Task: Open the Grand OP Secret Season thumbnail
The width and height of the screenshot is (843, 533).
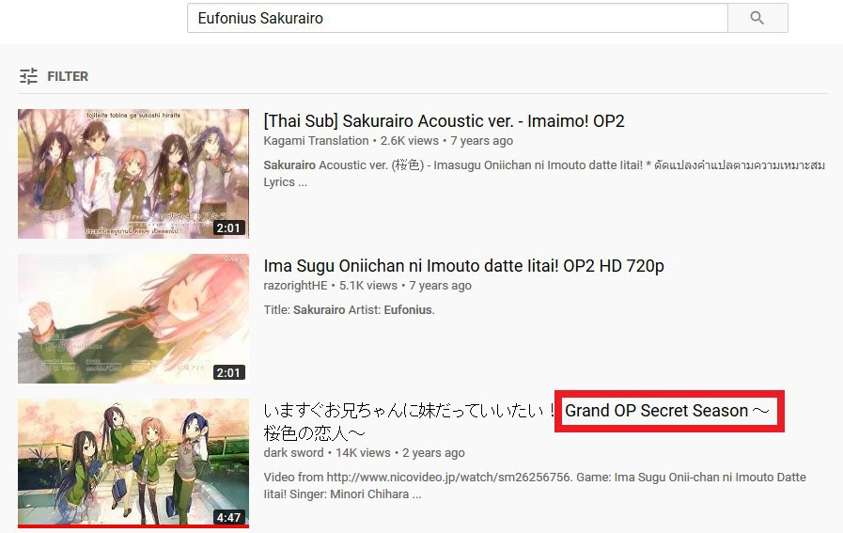Action: click(133, 463)
